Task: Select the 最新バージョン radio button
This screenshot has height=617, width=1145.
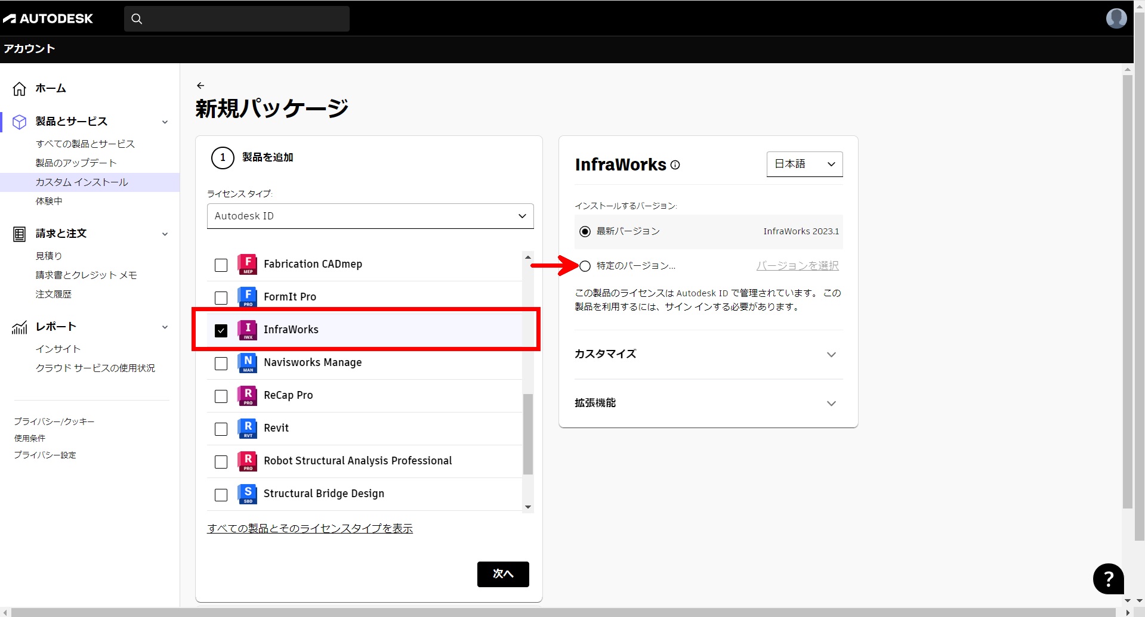Action: pos(585,231)
